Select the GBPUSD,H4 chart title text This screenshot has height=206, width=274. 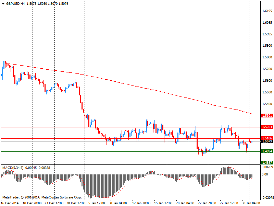point(15,4)
